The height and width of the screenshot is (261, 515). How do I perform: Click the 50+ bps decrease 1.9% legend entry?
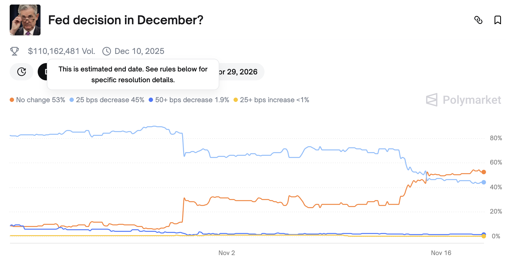189,100
